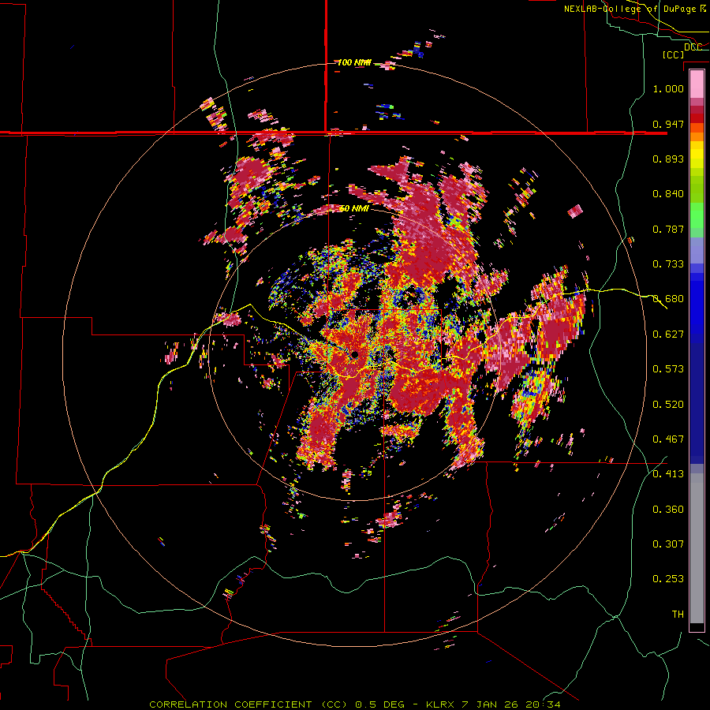Viewport: 710px width, 710px height.
Task: Pick the light pink top color bar segment
Action: tap(697, 84)
